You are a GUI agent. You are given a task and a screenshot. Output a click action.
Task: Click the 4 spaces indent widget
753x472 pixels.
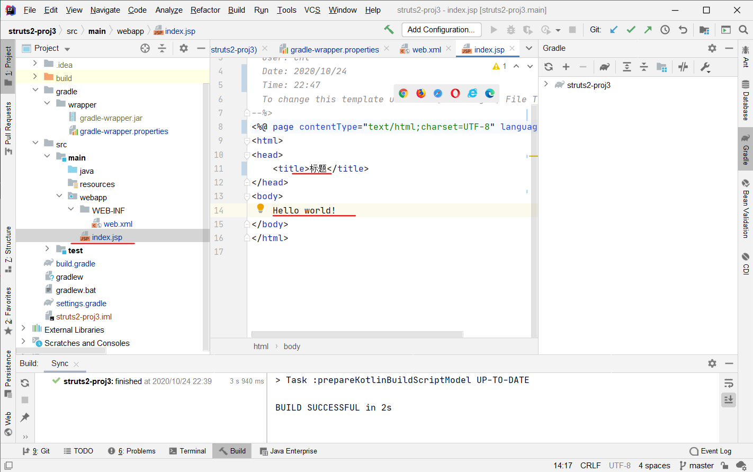[x=655, y=465]
